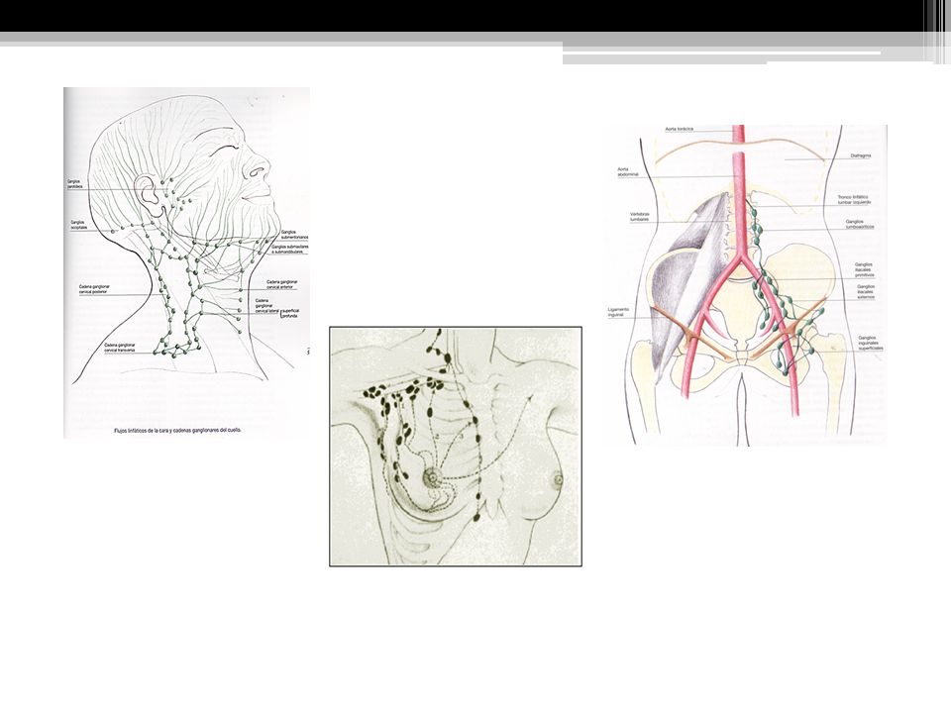The height and width of the screenshot is (713, 951).
Task: Click 'Ganglios ilíacales primitivos' label
Action: pos(864,269)
